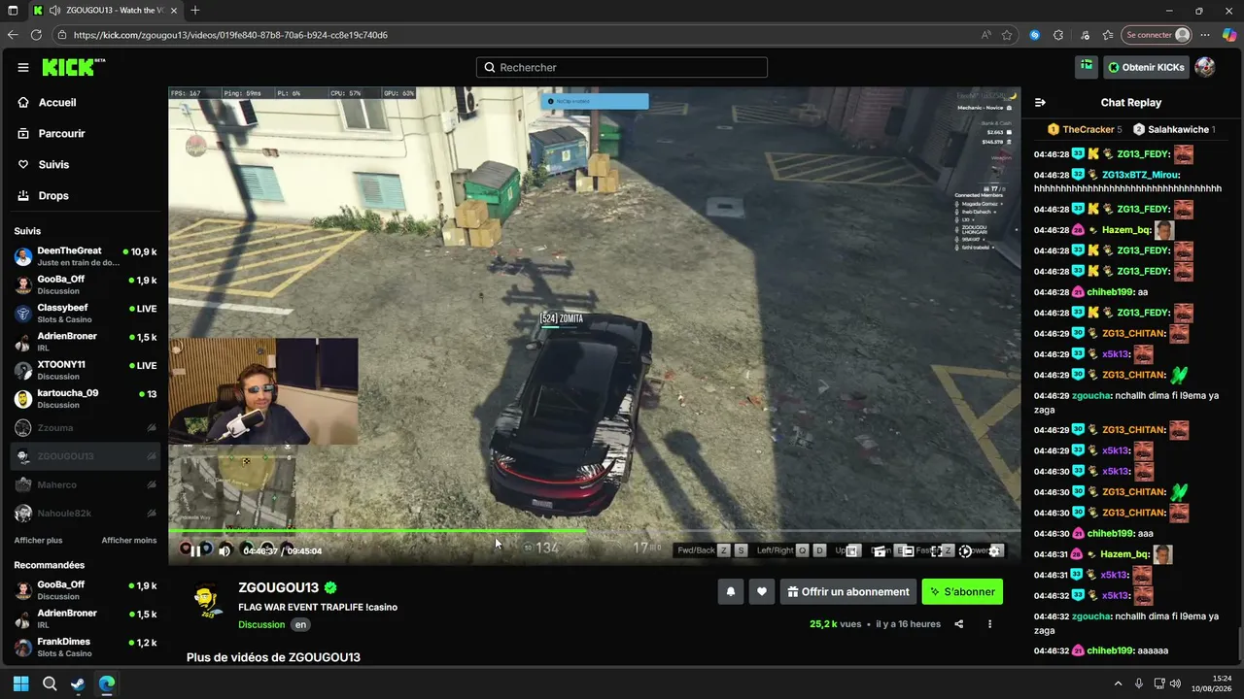Click Salahkawiche in chat leaderboard
This screenshot has width=1244, height=699.
pos(1174,129)
